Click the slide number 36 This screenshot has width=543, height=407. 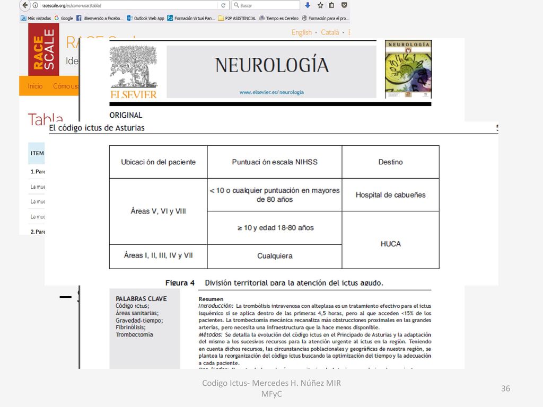pos(505,388)
